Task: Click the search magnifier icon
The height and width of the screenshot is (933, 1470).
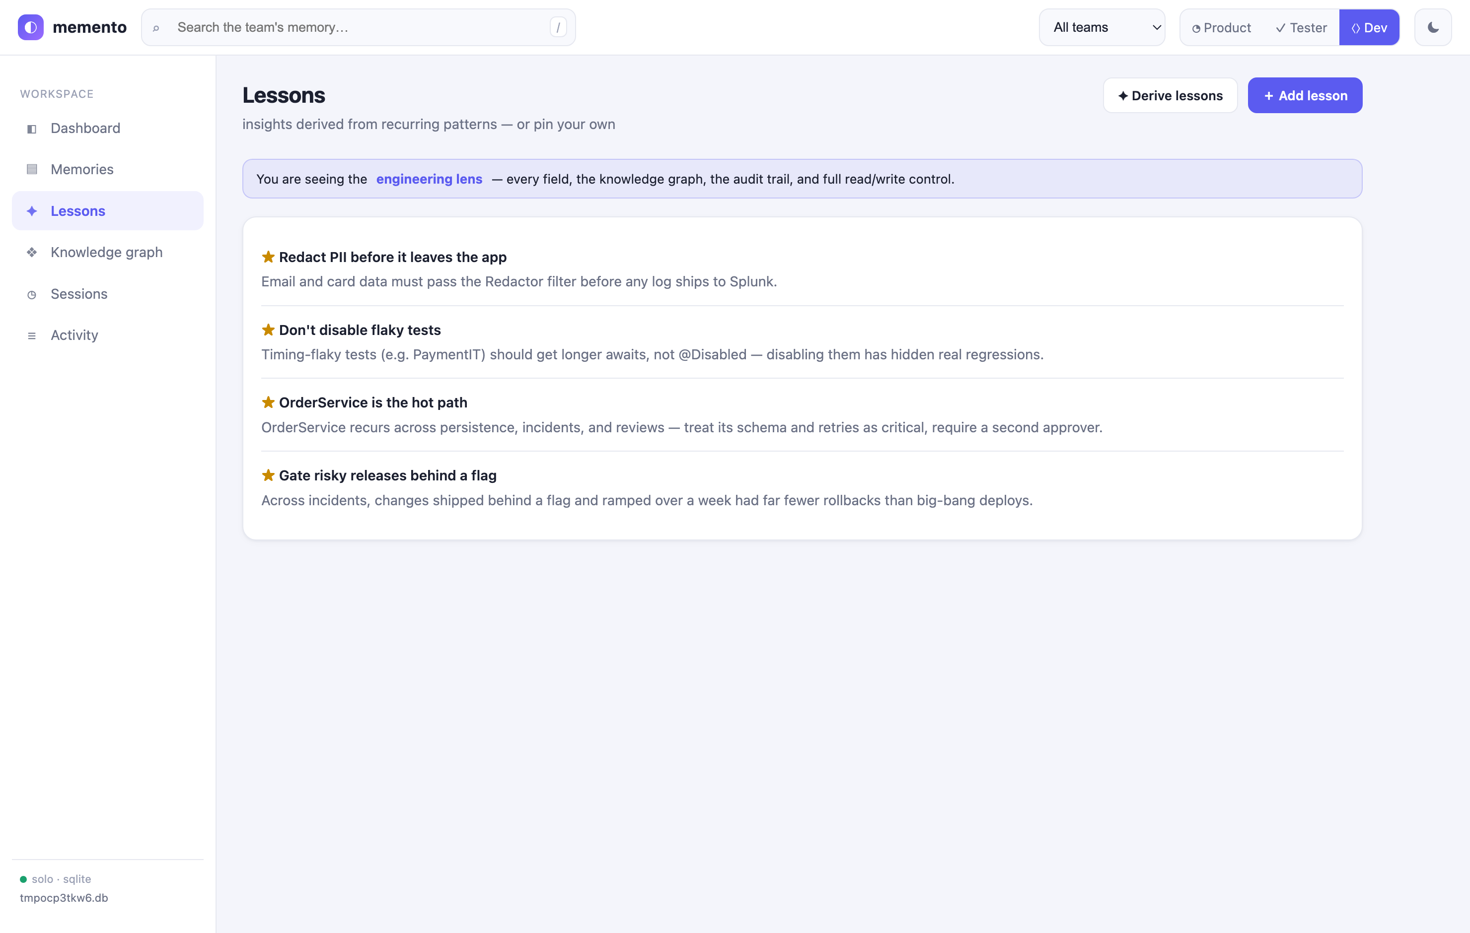Action: (156, 28)
